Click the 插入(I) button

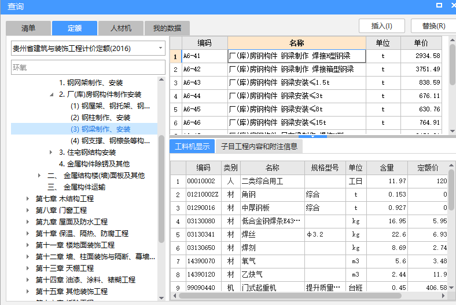(x=382, y=26)
